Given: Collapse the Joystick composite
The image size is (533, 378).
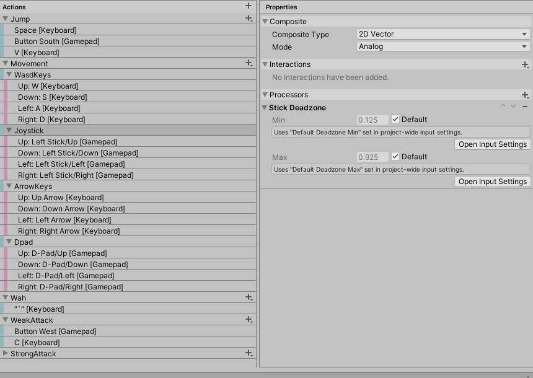Looking at the screenshot, I should coord(9,130).
